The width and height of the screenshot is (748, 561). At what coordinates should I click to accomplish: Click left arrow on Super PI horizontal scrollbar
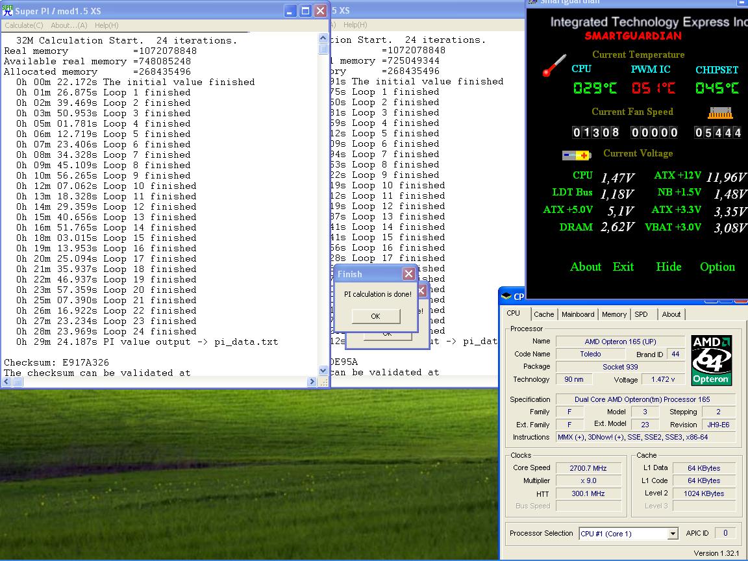click(6, 382)
